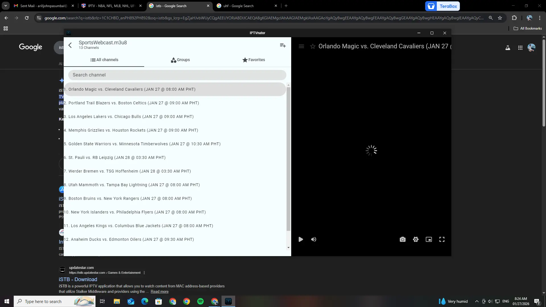Screen dimensions: 546x307
Task: Close the istb - Google Search tab
Action: pyautogui.click(x=208, y=6)
